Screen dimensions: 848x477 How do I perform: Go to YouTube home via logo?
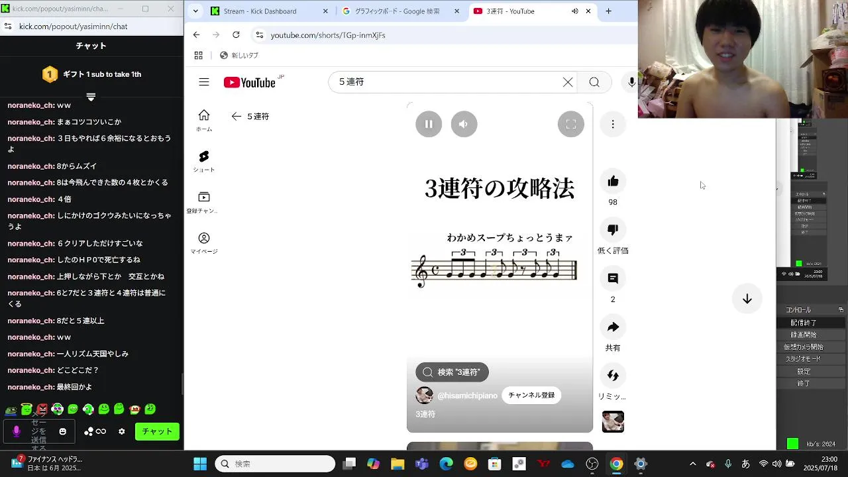click(249, 82)
